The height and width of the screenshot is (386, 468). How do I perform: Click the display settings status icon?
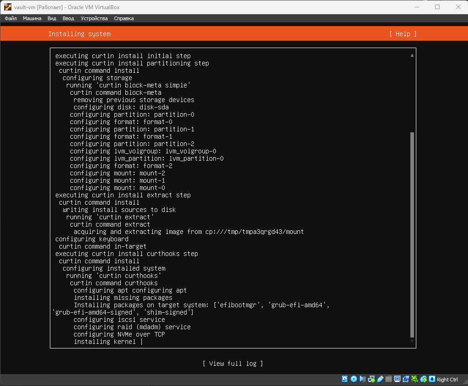[x=397, y=379]
